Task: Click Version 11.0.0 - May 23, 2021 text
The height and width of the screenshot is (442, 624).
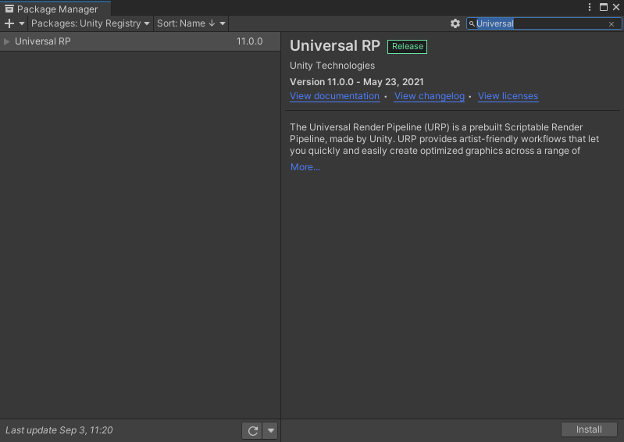Action: [357, 82]
